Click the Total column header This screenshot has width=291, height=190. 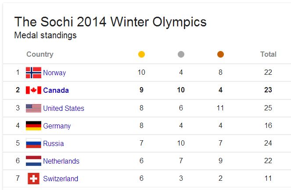pos(268,55)
